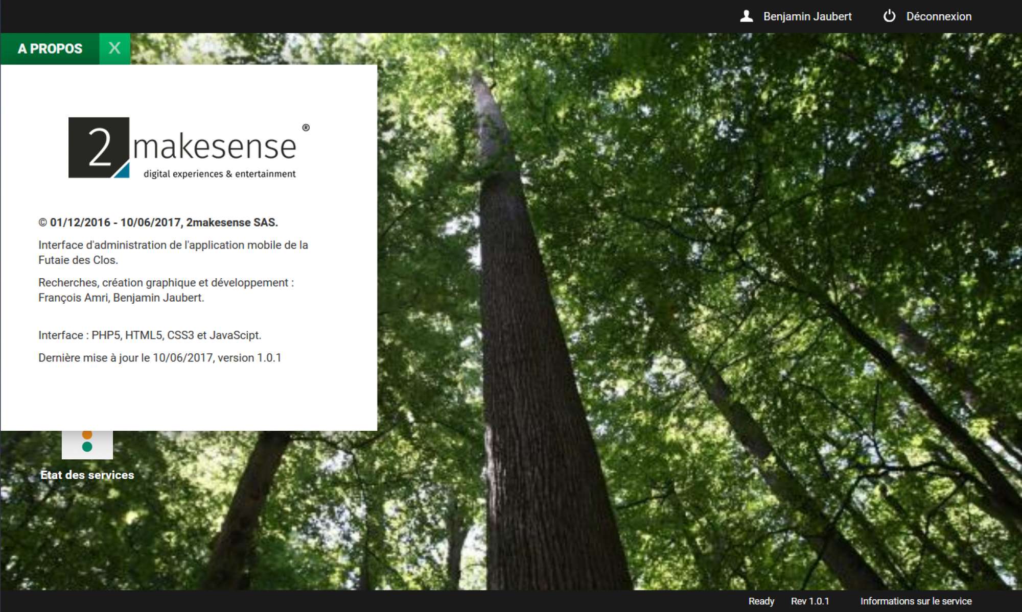The image size is (1022, 612).
Task: Click the registered trademark symbol
Action: (306, 128)
